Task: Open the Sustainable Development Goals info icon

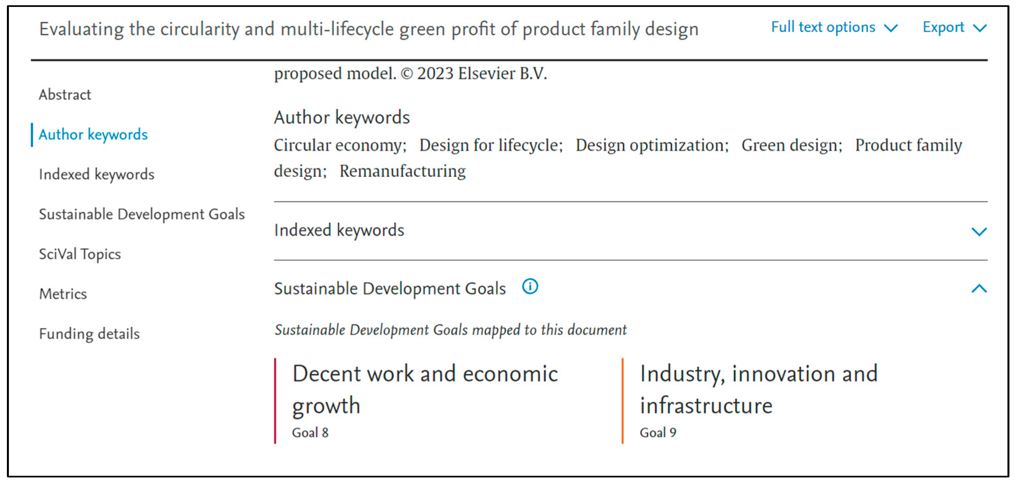Action: [x=530, y=287]
